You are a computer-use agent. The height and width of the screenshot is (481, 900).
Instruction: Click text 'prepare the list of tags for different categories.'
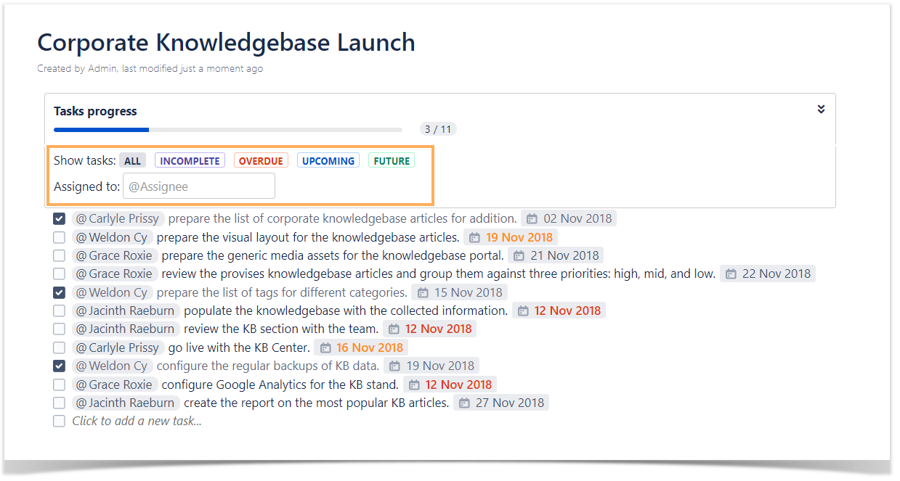click(282, 292)
